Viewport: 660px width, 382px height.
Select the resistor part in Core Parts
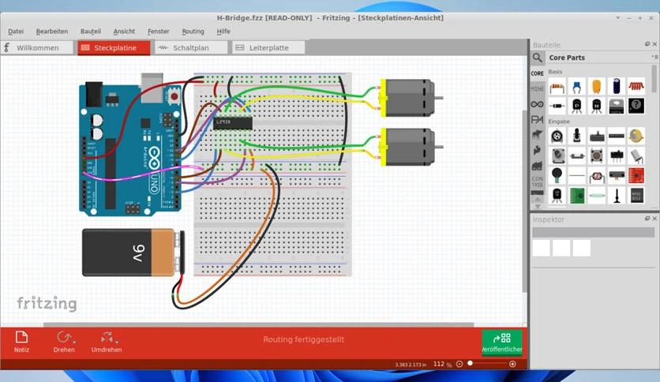click(557, 87)
